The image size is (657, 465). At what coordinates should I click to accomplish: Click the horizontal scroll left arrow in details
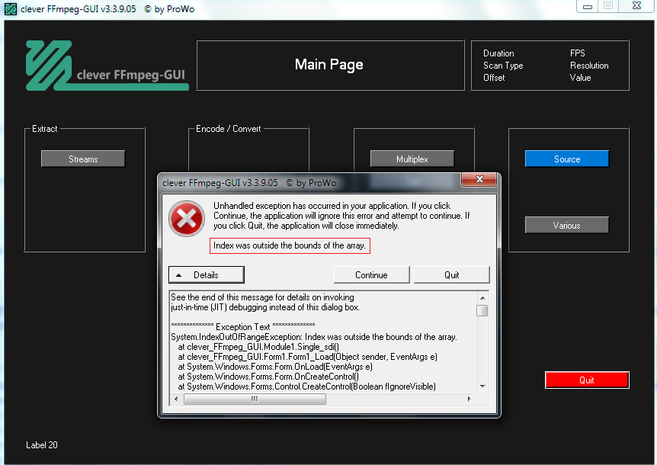tap(176, 399)
